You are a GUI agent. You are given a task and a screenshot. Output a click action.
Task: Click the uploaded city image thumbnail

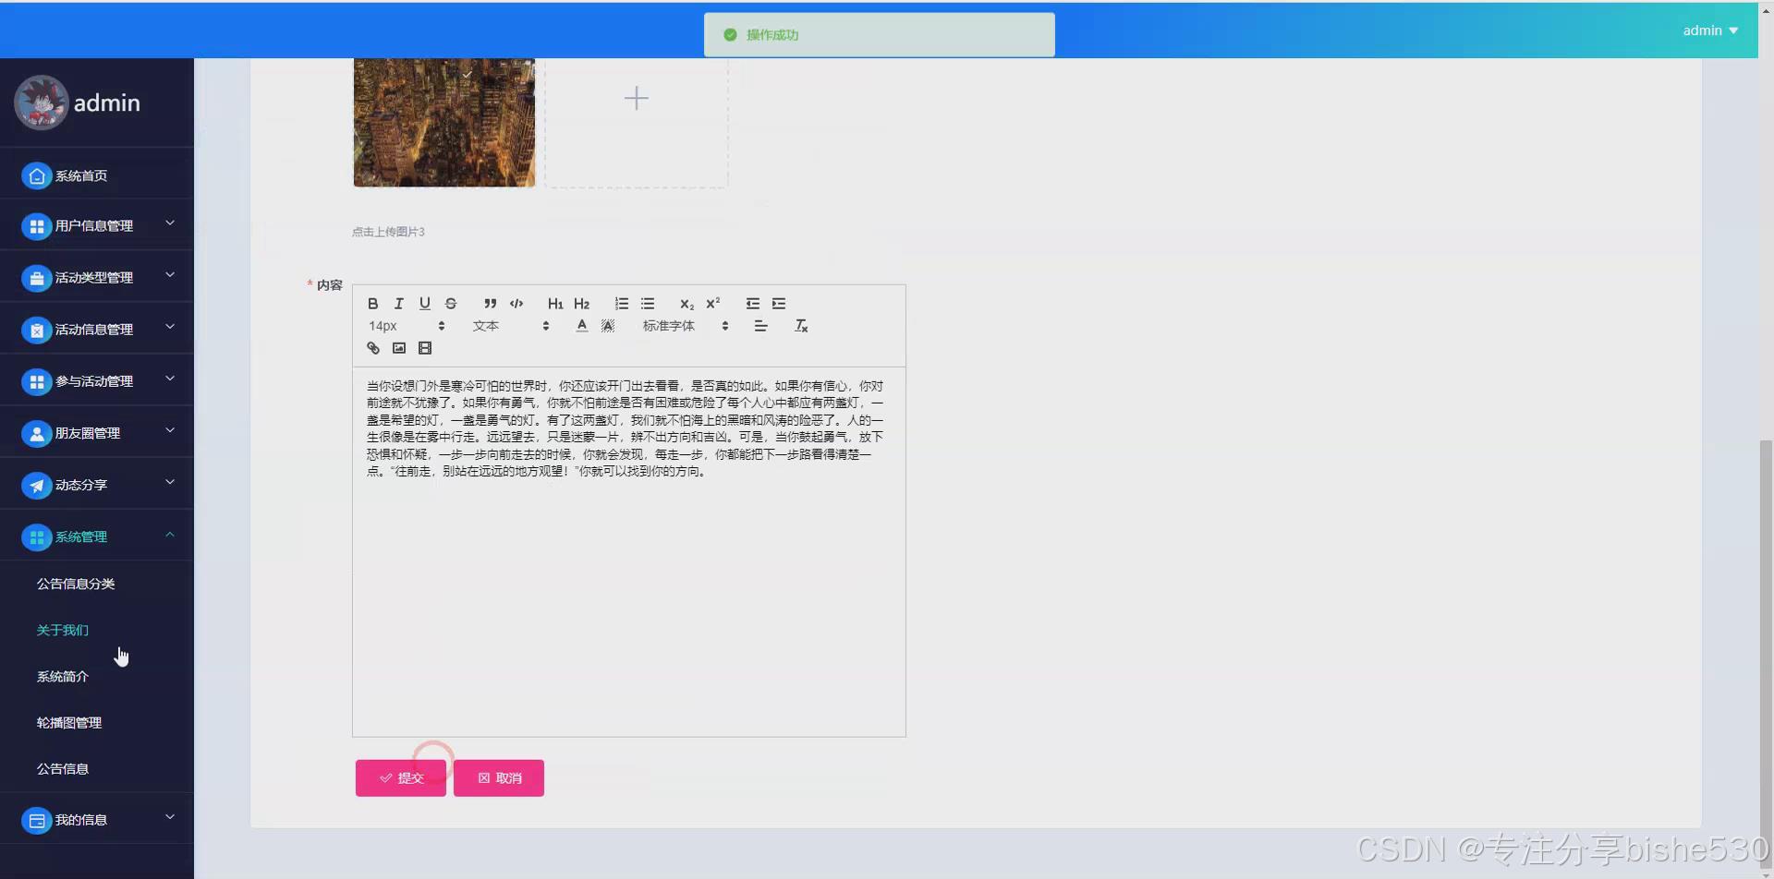[x=443, y=122]
